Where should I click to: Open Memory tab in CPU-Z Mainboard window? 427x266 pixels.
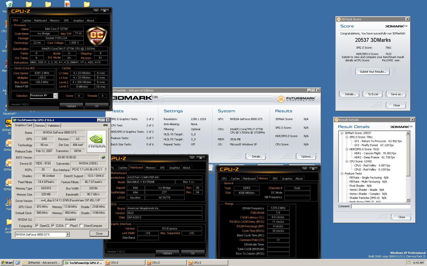(151, 168)
